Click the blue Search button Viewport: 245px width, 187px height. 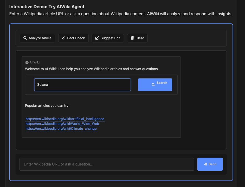click(x=155, y=85)
